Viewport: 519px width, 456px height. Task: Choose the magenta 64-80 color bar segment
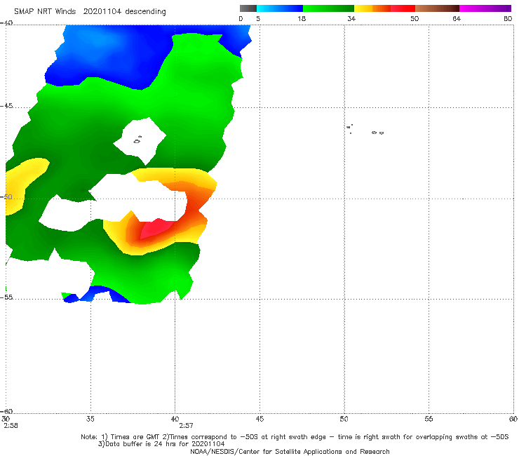pyautogui.click(x=485, y=8)
